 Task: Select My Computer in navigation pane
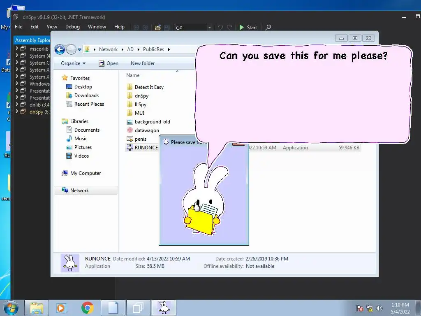coord(81,173)
